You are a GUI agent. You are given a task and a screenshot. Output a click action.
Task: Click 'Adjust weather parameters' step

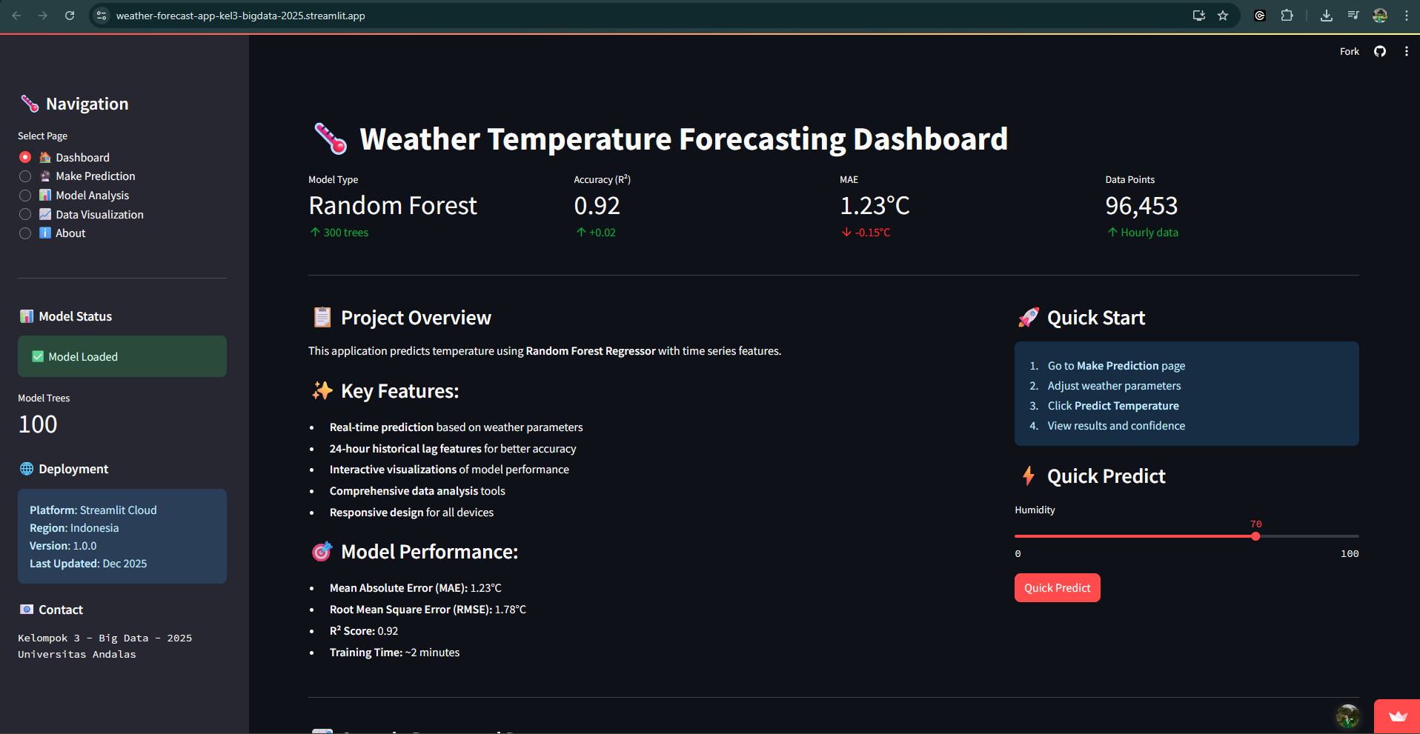1114,386
